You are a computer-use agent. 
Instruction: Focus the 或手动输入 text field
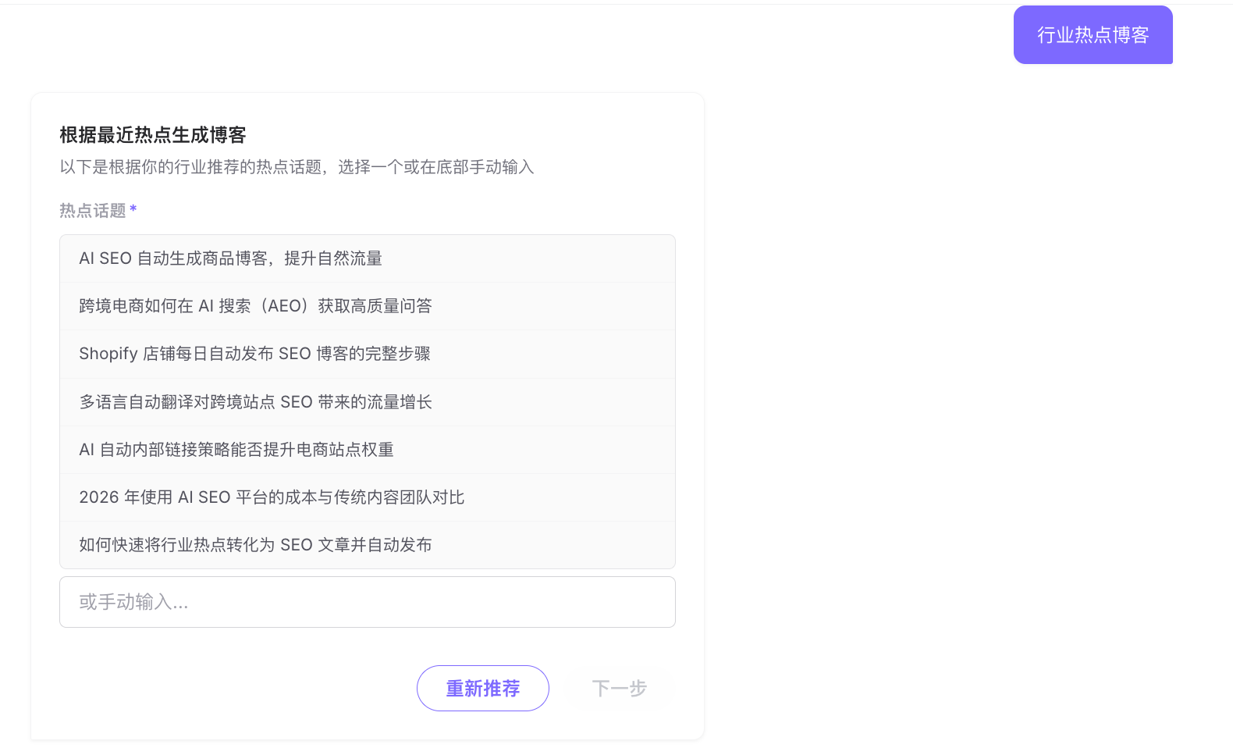tap(368, 602)
